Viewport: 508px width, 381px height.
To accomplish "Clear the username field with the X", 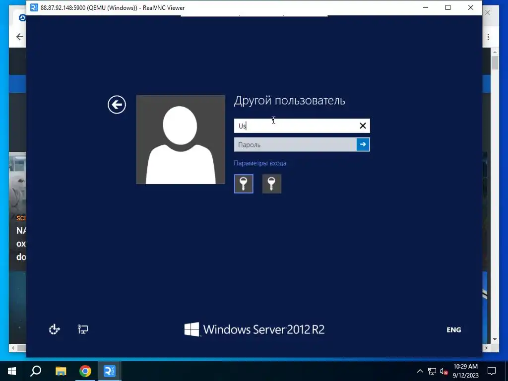I will coord(363,126).
